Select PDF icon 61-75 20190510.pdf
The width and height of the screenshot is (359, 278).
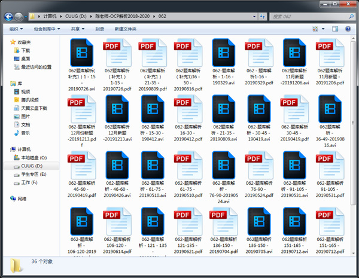pos(188,165)
